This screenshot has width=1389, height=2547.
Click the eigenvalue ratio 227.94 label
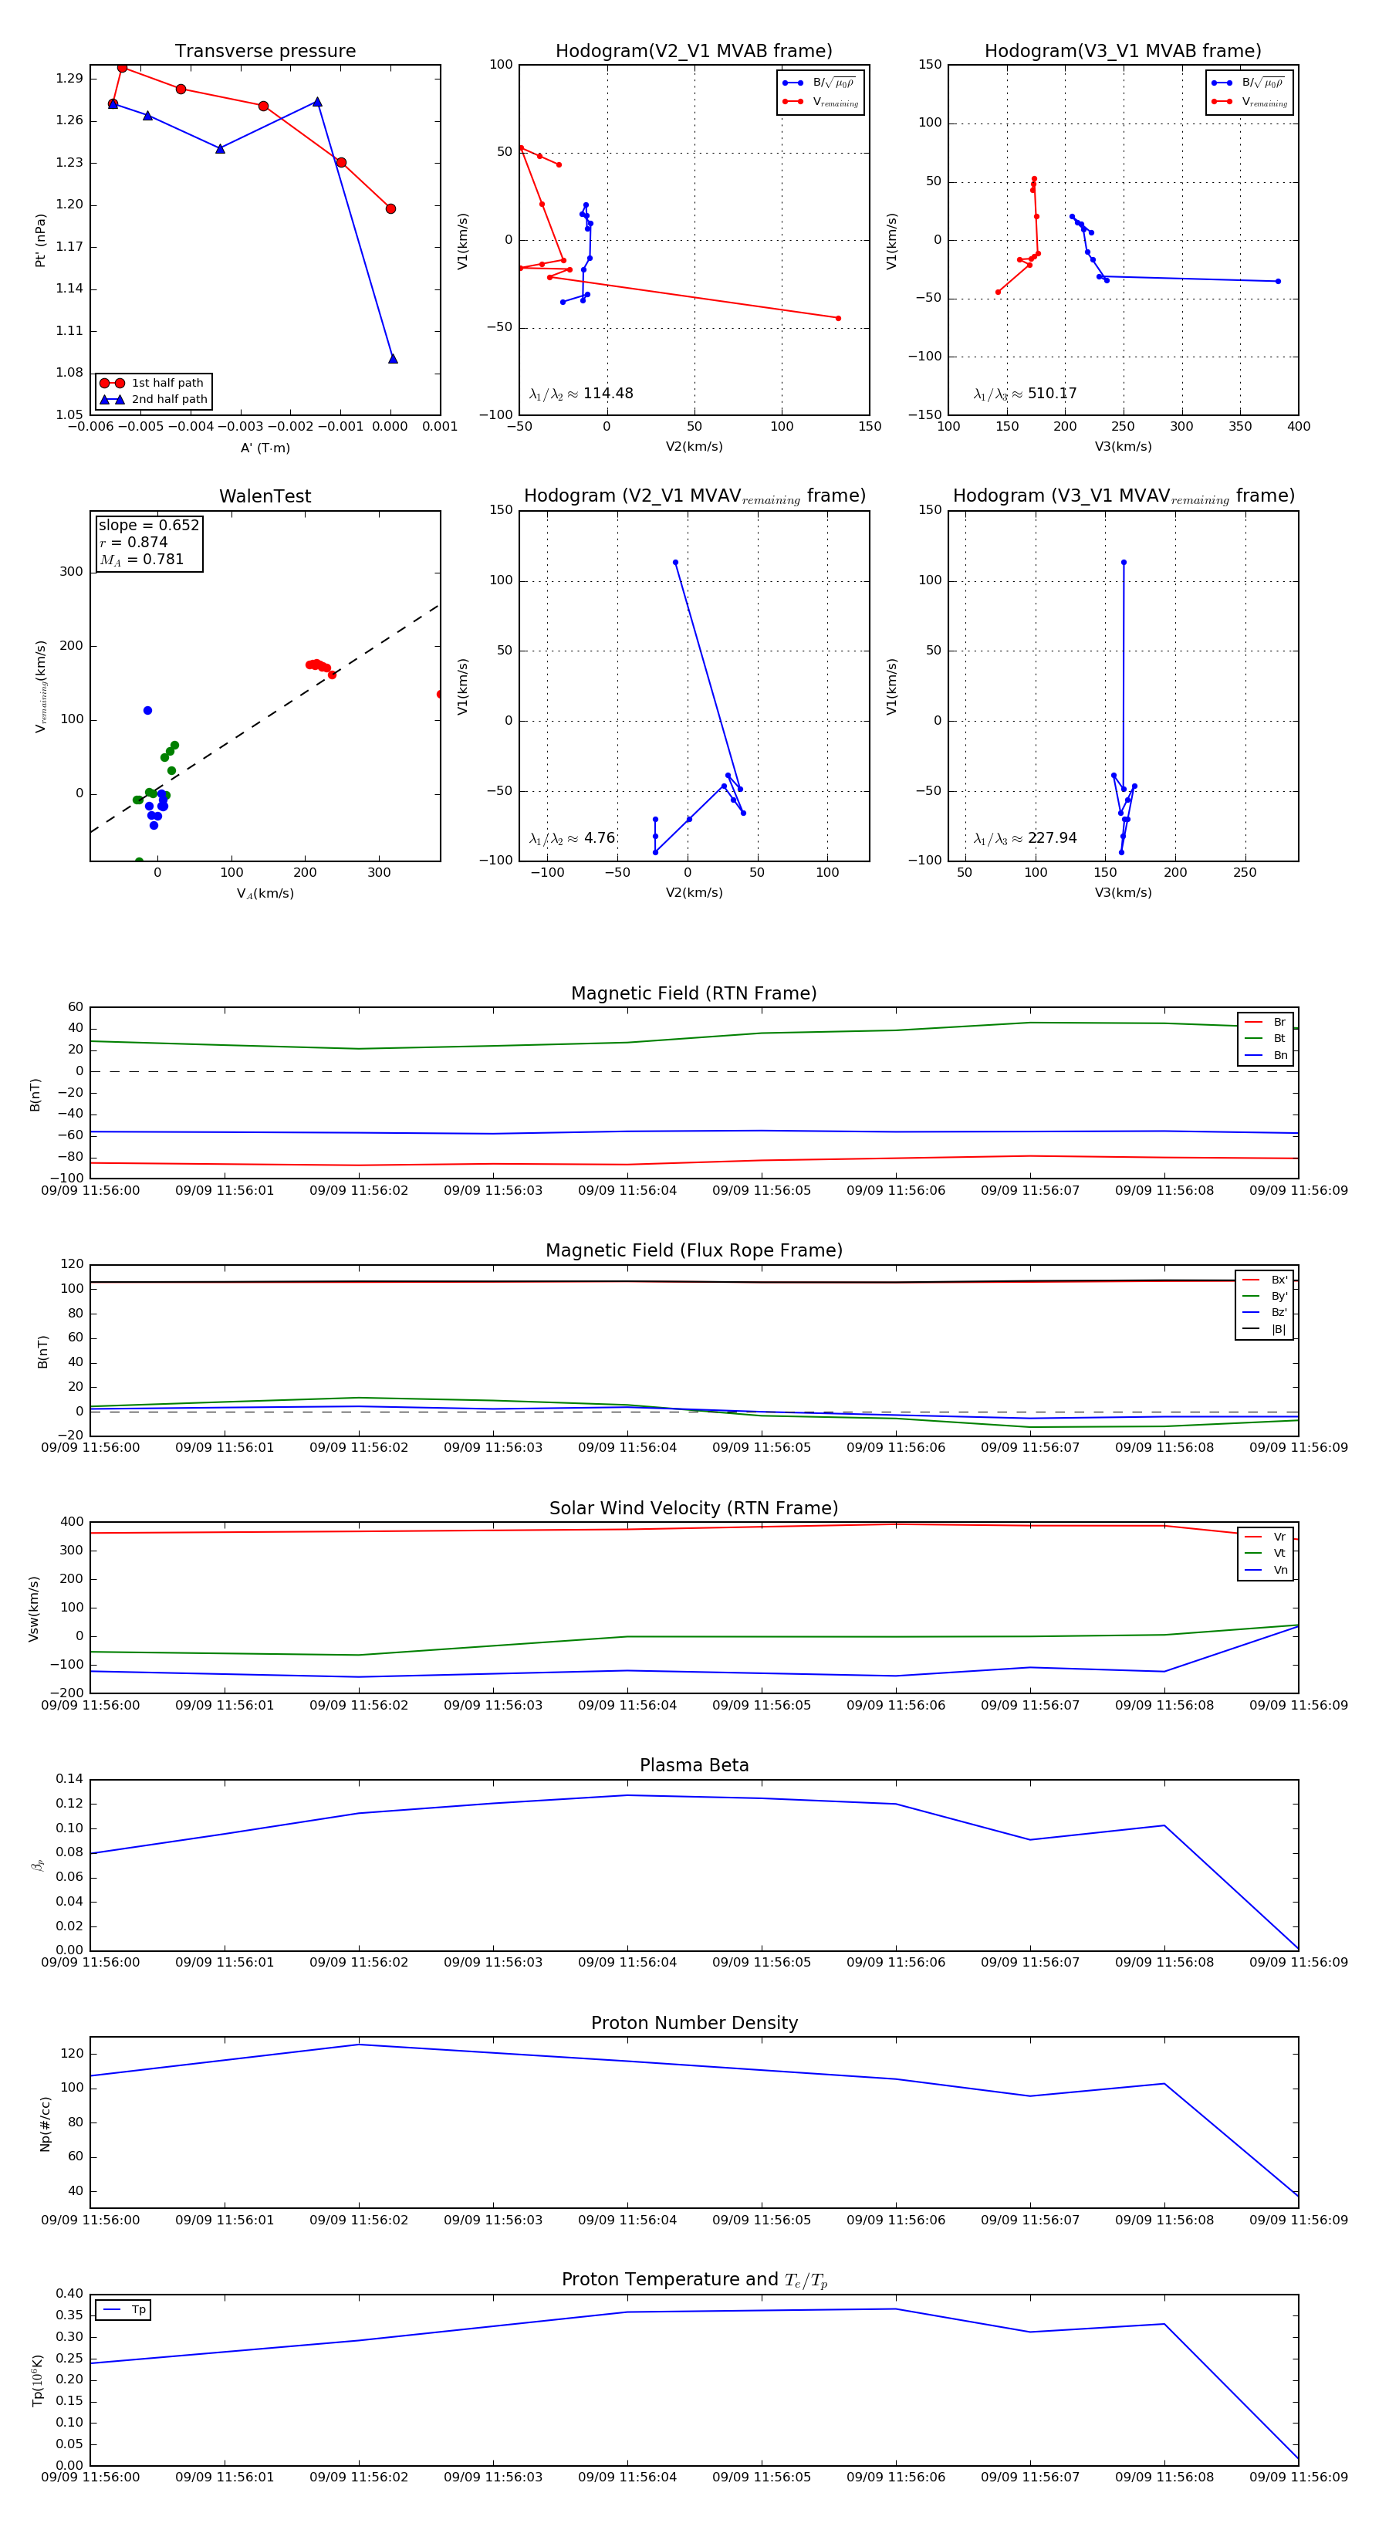[x=1026, y=838]
